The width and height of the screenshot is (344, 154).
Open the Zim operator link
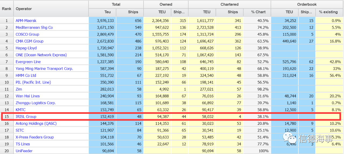19,89
